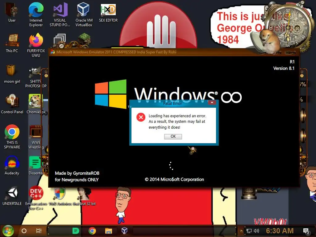
Task: Open File Explorer from the taskbar
Action: [x=108, y=231]
